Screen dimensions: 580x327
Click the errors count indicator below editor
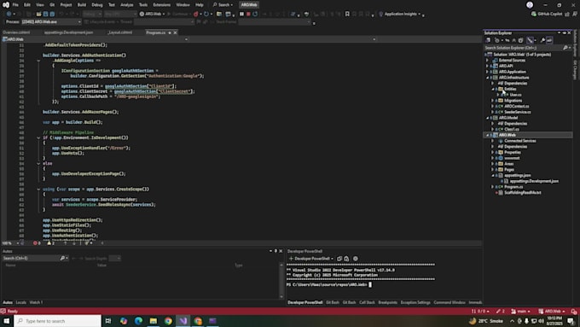click(x=37, y=243)
